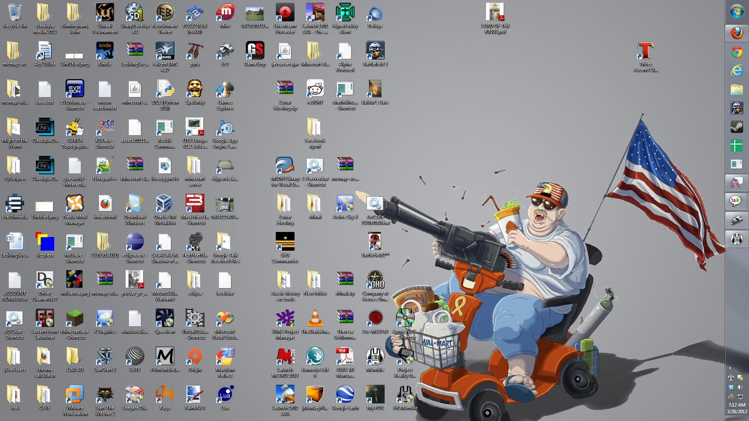Select the StarCraft II icon
Viewport: 749px width, 421px height.
click(x=105, y=360)
